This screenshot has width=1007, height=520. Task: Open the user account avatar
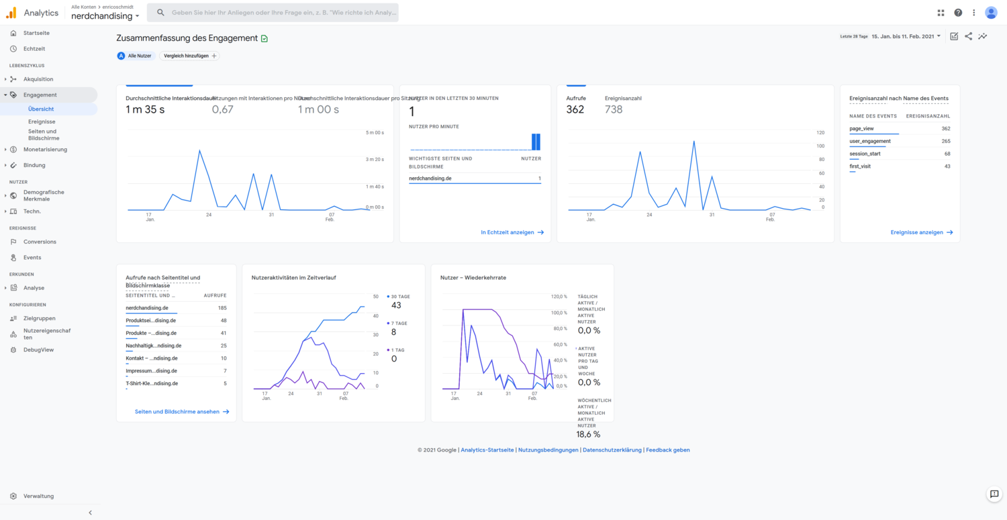pos(991,13)
